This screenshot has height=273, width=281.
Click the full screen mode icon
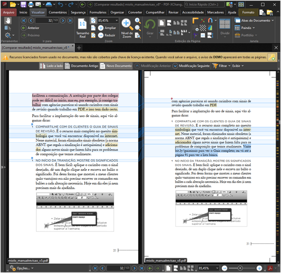(241, 4)
